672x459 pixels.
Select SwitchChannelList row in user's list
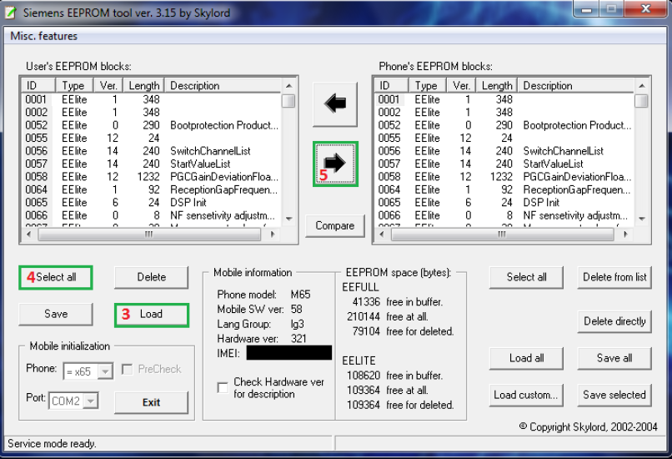point(152,151)
